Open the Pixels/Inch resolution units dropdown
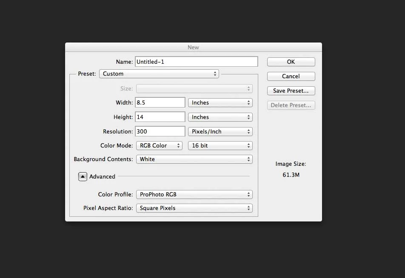Image resolution: width=405 pixels, height=278 pixels. (x=220, y=132)
